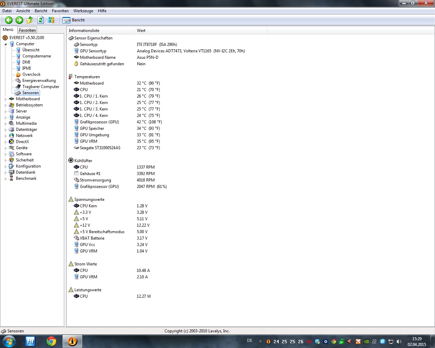Expand the Netzwerk tree node
The height and width of the screenshot is (348, 435).
click(x=5, y=136)
